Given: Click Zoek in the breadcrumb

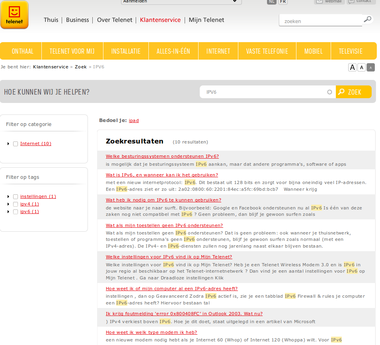Looking at the screenshot, I should pos(81,67).
